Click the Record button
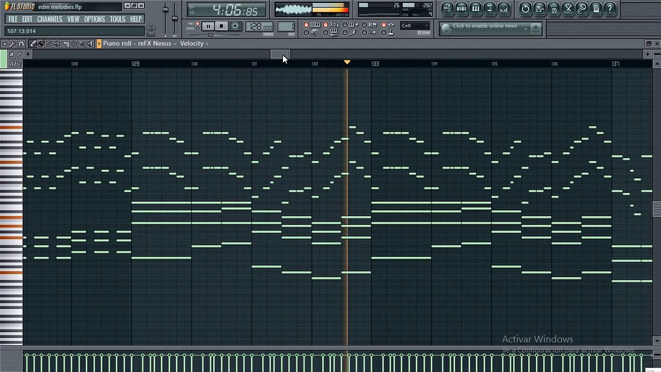 tap(235, 26)
